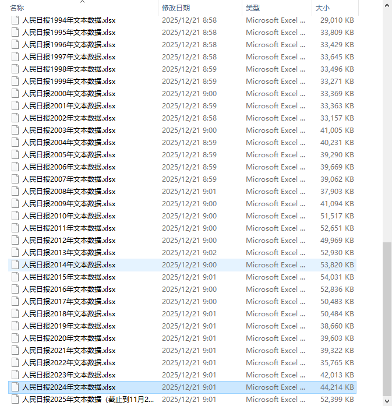Viewport: 392px width, 406px height.
Task: Select the 人民日报2025年文本数据 (截止到11月) file name
Action: click(88, 400)
